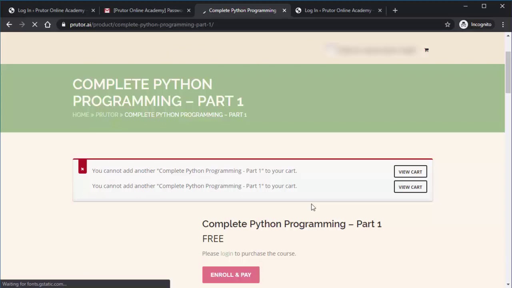Open the Incognito profile indicator
Image resolution: width=512 pixels, height=288 pixels.
coord(476,24)
